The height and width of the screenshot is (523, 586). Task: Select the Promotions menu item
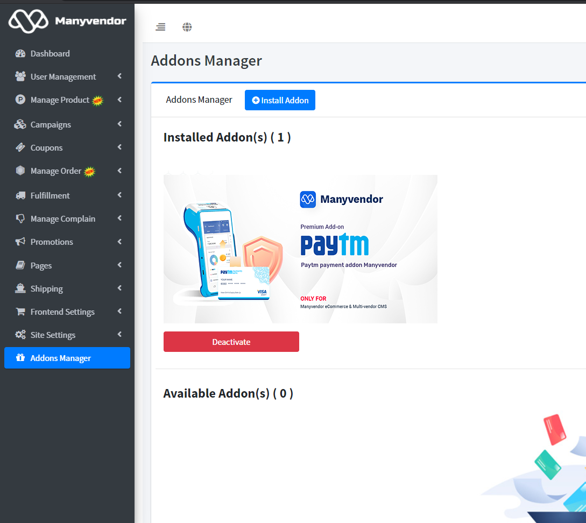[67, 242]
